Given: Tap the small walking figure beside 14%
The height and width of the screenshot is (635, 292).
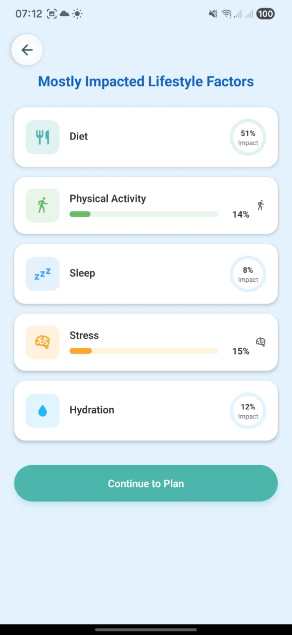Looking at the screenshot, I should (x=261, y=204).
